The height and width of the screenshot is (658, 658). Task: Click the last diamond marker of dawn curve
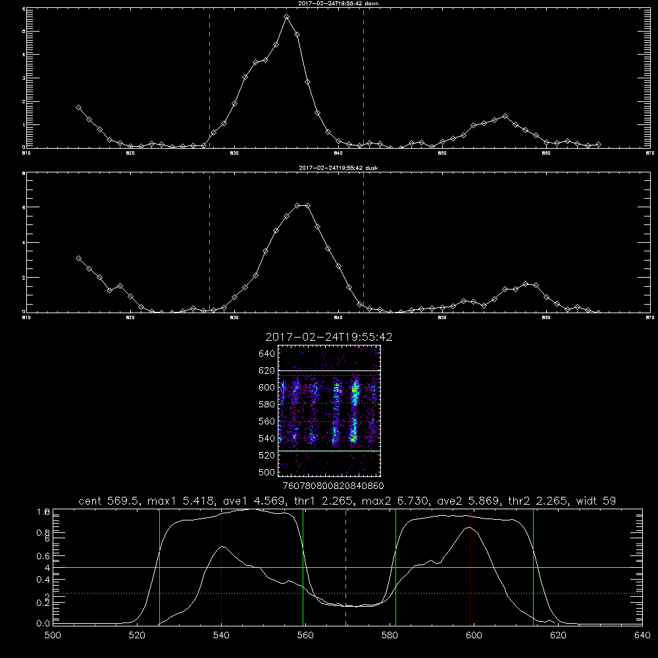pyautogui.click(x=598, y=144)
